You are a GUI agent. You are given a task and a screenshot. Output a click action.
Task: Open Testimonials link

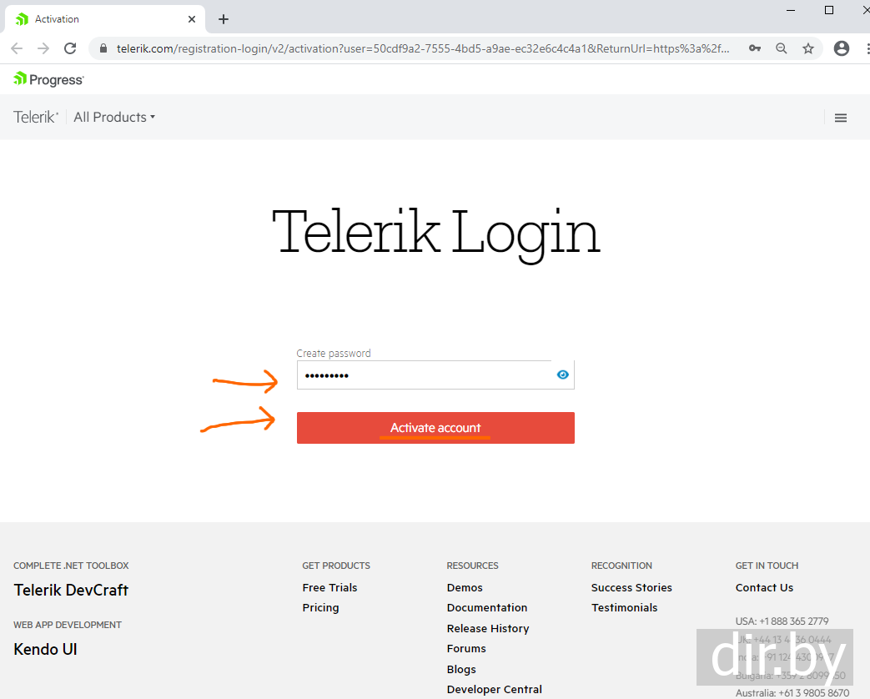click(x=624, y=607)
